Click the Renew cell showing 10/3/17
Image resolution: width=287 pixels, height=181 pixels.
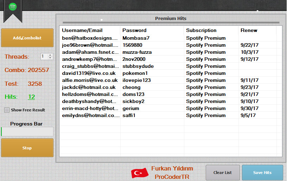pyautogui.click(x=249, y=52)
